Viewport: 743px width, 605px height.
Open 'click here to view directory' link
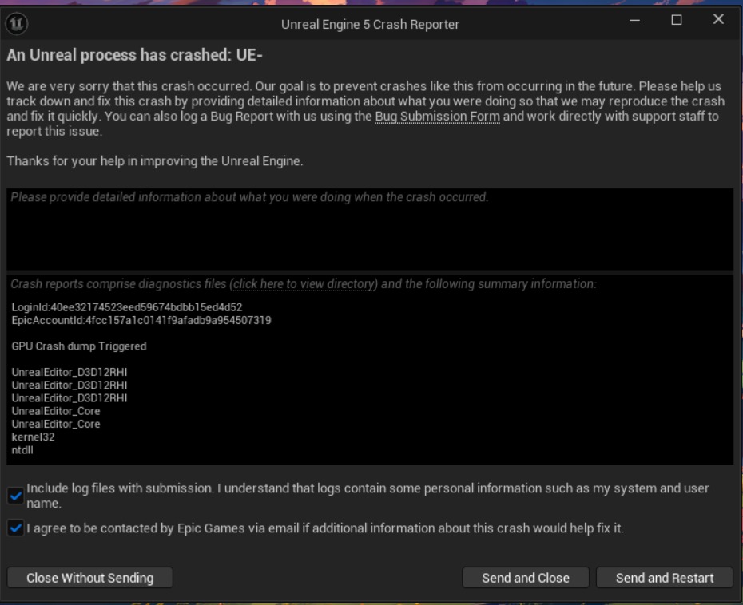click(x=304, y=284)
